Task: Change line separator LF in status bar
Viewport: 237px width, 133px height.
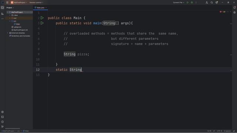Action: point(214,131)
